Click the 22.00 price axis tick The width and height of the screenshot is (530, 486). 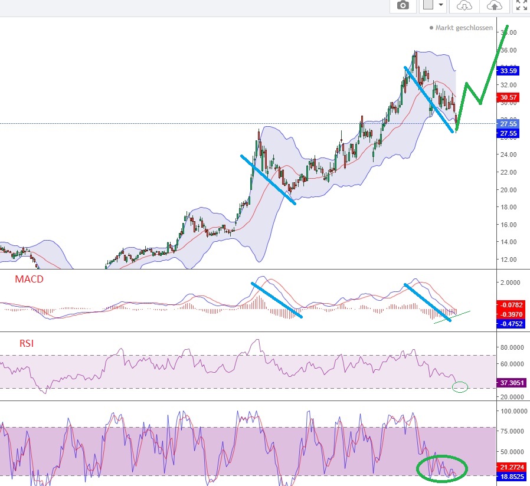pos(508,172)
